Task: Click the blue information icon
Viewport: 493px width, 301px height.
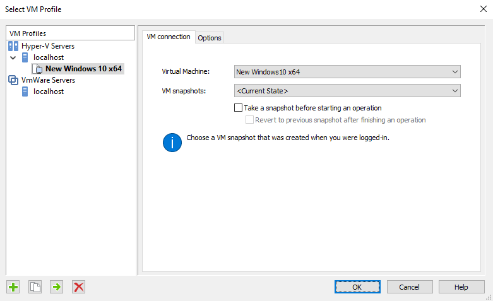Action: click(x=172, y=143)
